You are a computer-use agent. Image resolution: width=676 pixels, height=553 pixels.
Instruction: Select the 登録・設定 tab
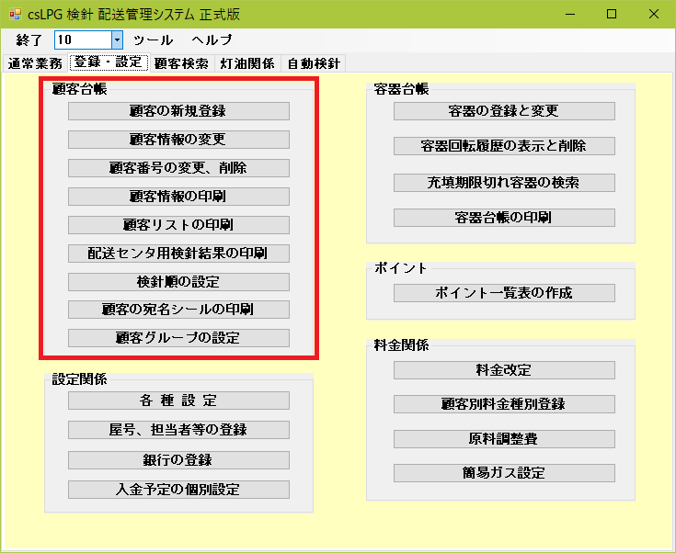click(109, 62)
